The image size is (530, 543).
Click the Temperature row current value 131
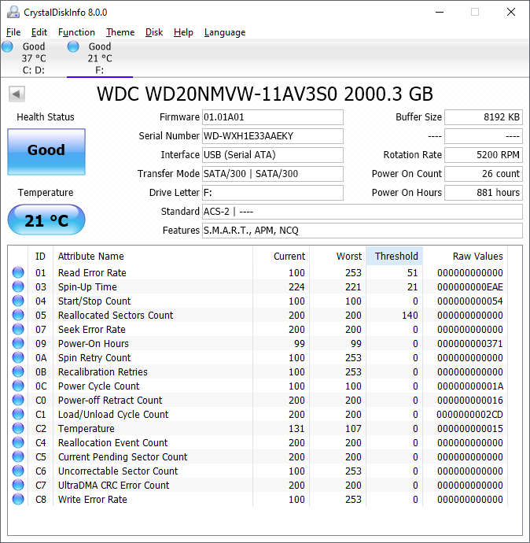(x=296, y=429)
